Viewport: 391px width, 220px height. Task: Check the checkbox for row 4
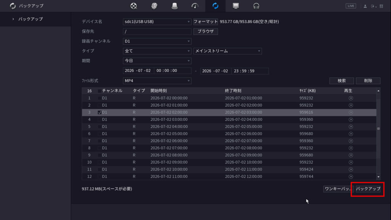click(100, 120)
